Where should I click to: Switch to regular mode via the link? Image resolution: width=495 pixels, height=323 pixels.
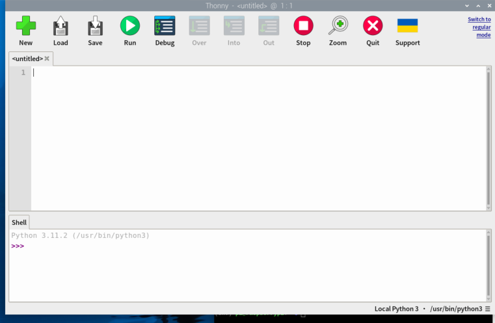click(x=479, y=27)
